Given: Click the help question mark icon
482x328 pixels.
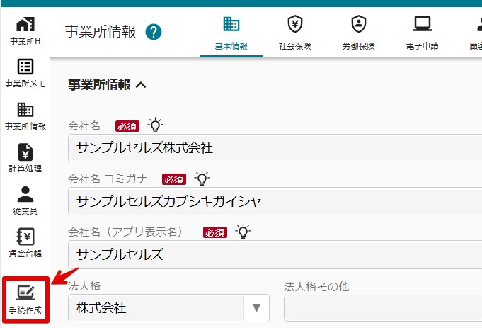Looking at the screenshot, I should [154, 32].
